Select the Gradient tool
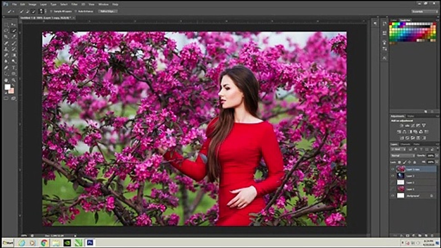The width and height of the screenshot is (441, 248). [x=14, y=55]
